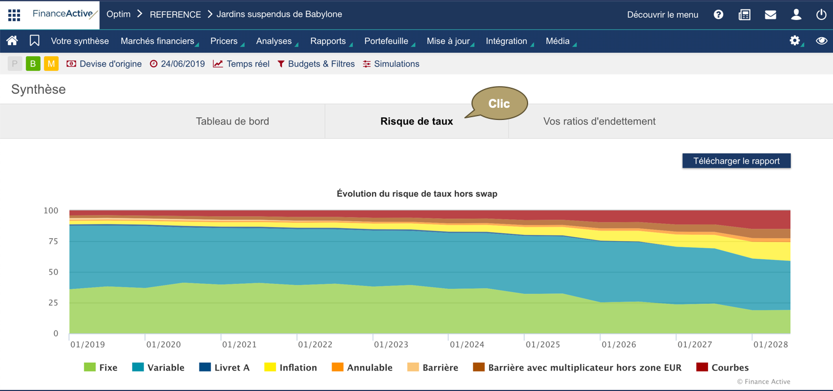Open the help icon in the top bar

click(718, 14)
